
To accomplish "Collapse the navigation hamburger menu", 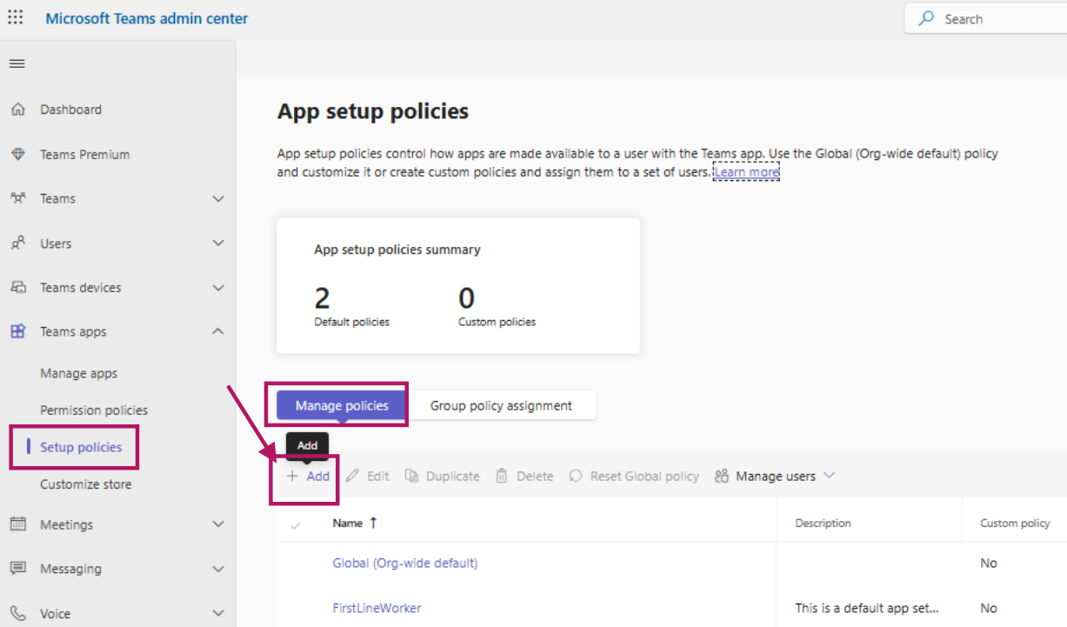I will click(17, 63).
